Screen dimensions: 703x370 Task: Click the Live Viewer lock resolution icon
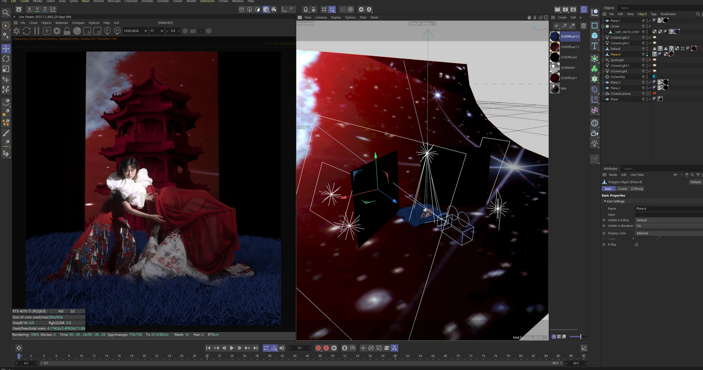[67, 31]
